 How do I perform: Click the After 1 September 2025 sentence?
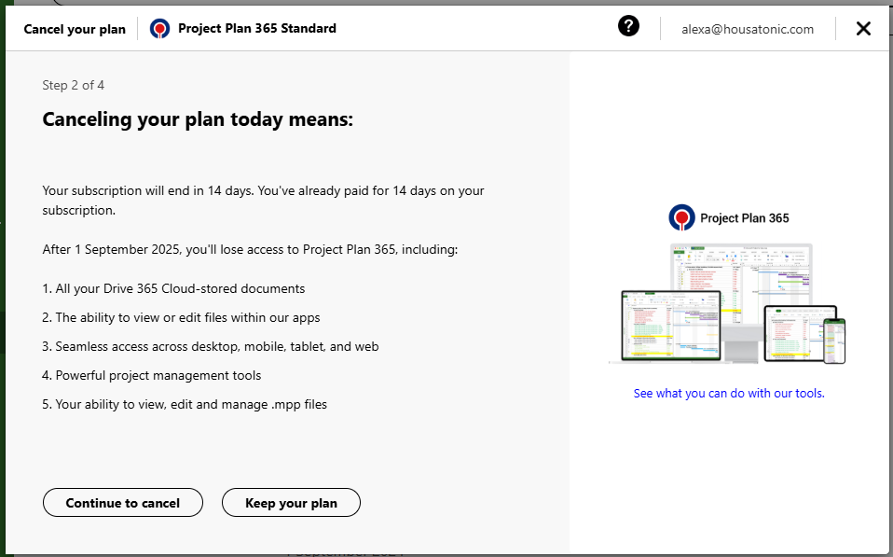250,250
